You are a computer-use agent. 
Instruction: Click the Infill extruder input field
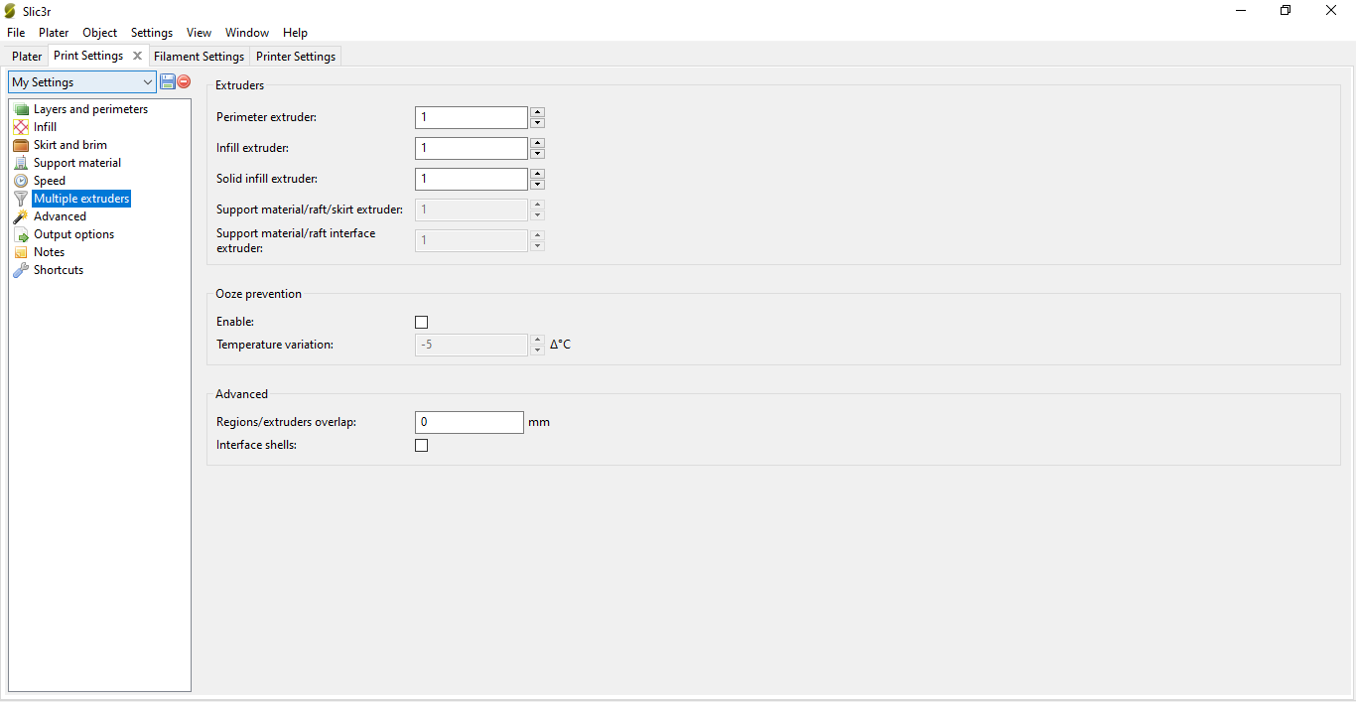[472, 148]
